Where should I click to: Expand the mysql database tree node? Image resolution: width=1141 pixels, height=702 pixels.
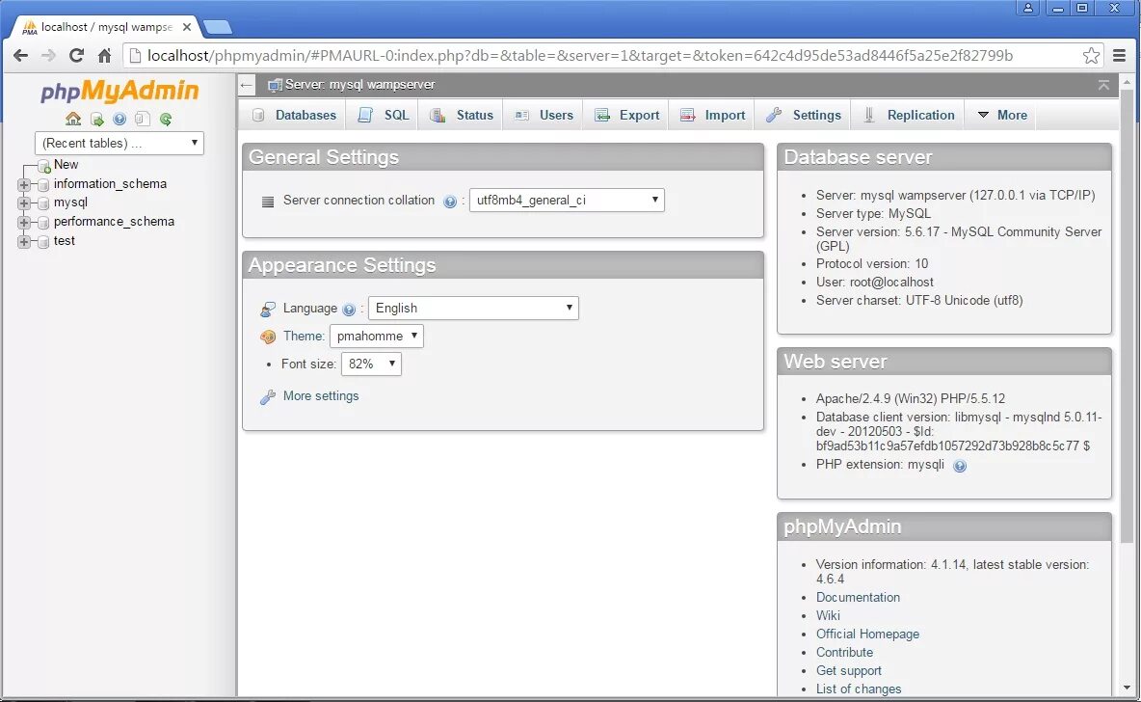pos(23,203)
